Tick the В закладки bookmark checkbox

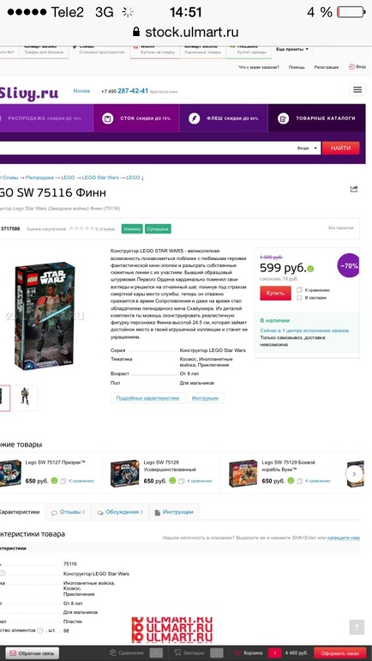click(299, 298)
